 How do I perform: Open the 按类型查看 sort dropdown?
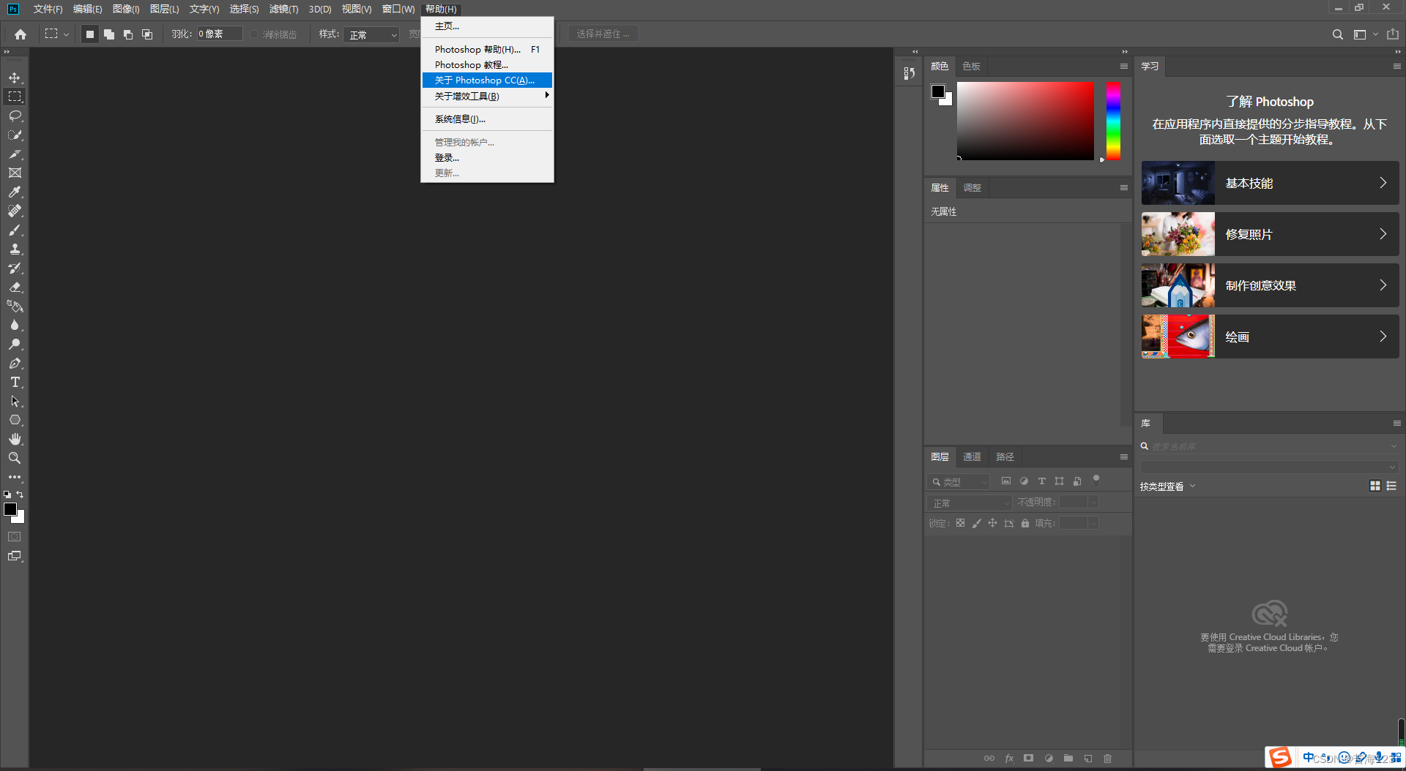coord(1167,486)
